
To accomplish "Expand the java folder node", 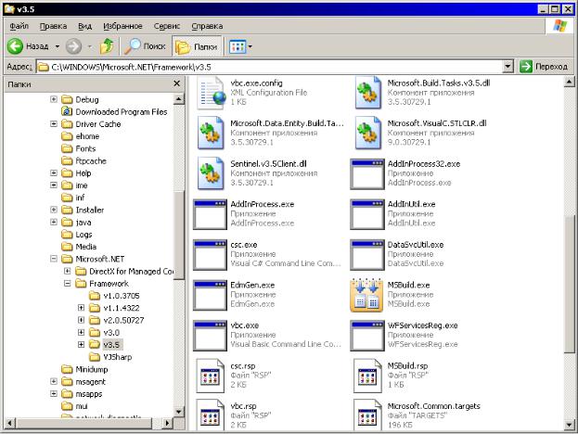I will tap(54, 222).
